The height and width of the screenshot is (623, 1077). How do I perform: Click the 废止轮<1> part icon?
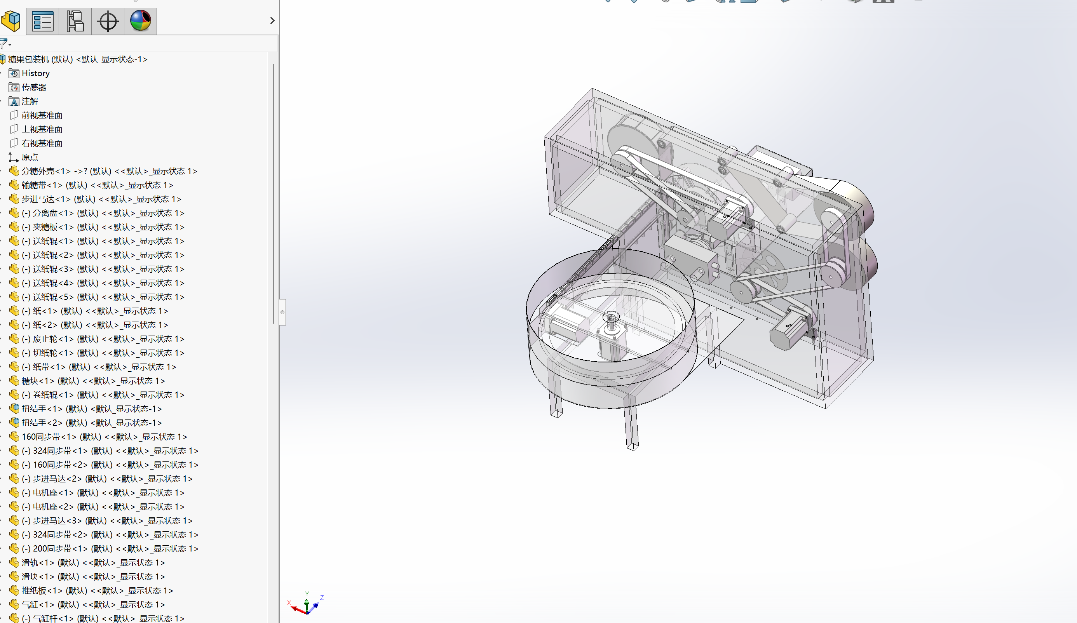[14, 339]
